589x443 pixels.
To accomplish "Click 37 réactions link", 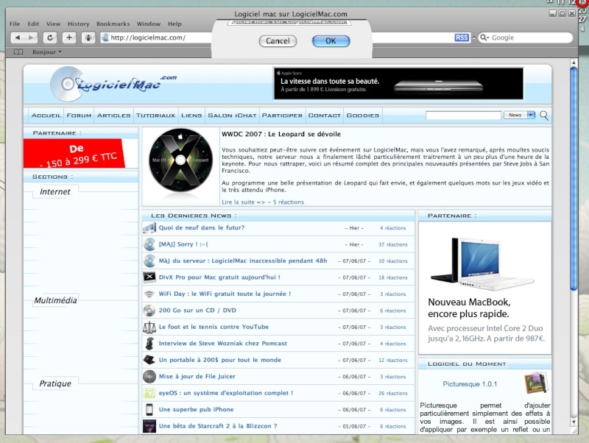I will pyautogui.click(x=393, y=244).
